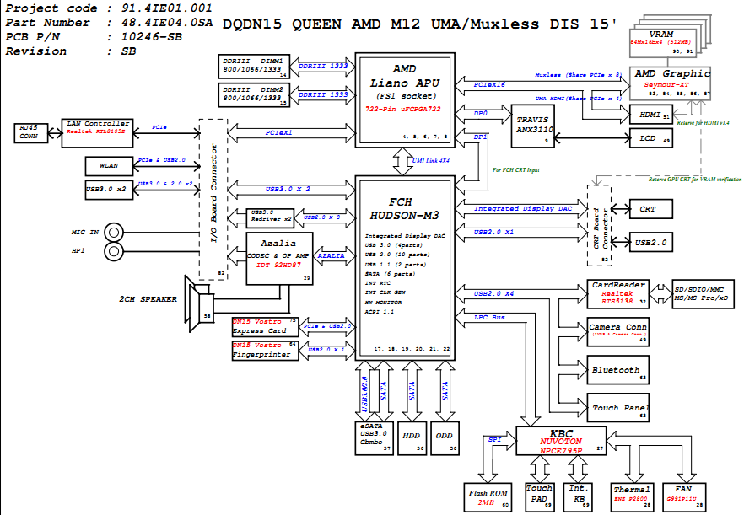
Task: Click the eSATA USB3.0 Combo block
Action: [374, 438]
